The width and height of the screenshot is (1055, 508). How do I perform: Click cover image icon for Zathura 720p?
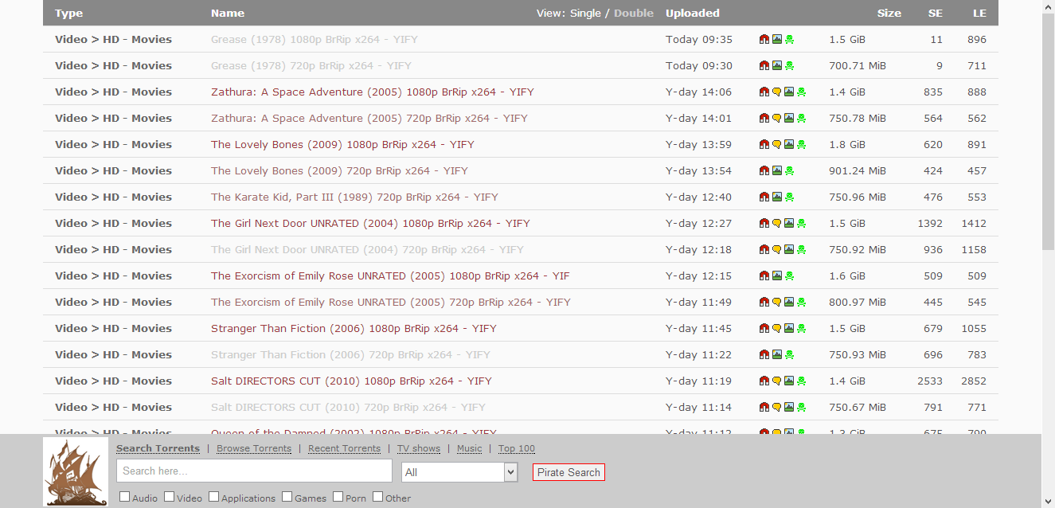click(789, 118)
